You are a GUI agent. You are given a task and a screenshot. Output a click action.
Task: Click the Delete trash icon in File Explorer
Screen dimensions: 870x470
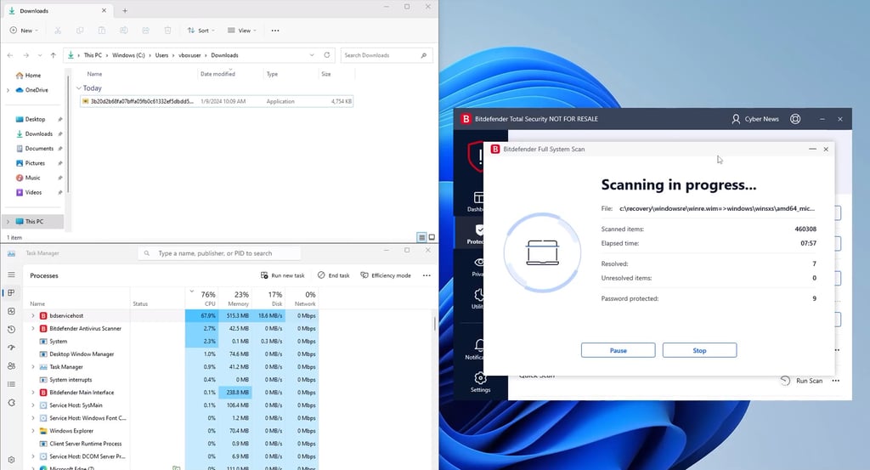pyautogui.click(x=167, y=31)
